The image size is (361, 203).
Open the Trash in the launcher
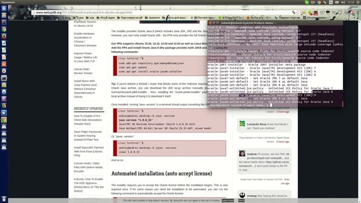point(4,199)
